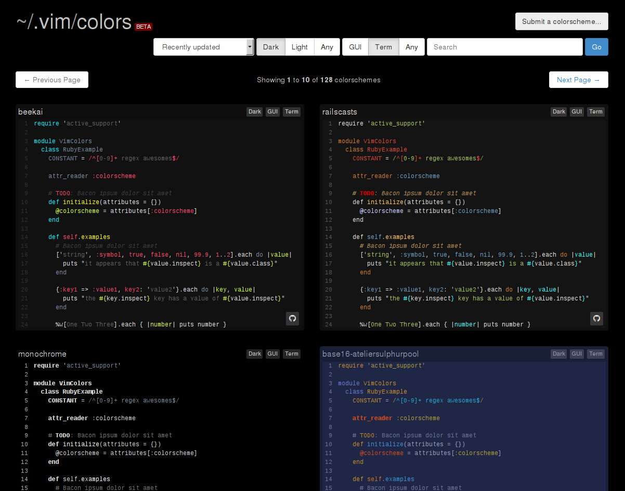The height and width of the screenshot is (491, 625).
Task: Open the Recently updated sort dropdown
Action: [204, 47]
